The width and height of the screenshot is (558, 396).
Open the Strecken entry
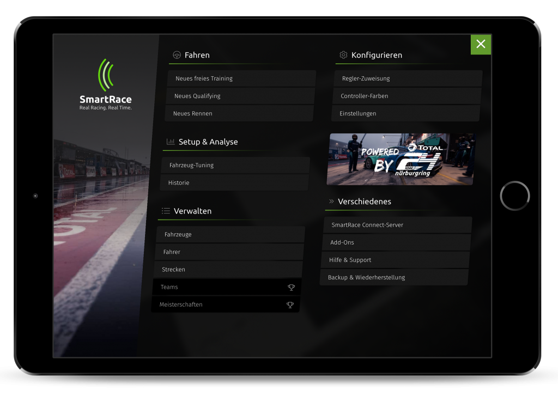pyautogui.click(x=228, y=270)
